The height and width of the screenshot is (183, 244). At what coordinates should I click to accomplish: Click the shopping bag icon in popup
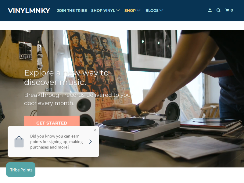tap(19, 142)
